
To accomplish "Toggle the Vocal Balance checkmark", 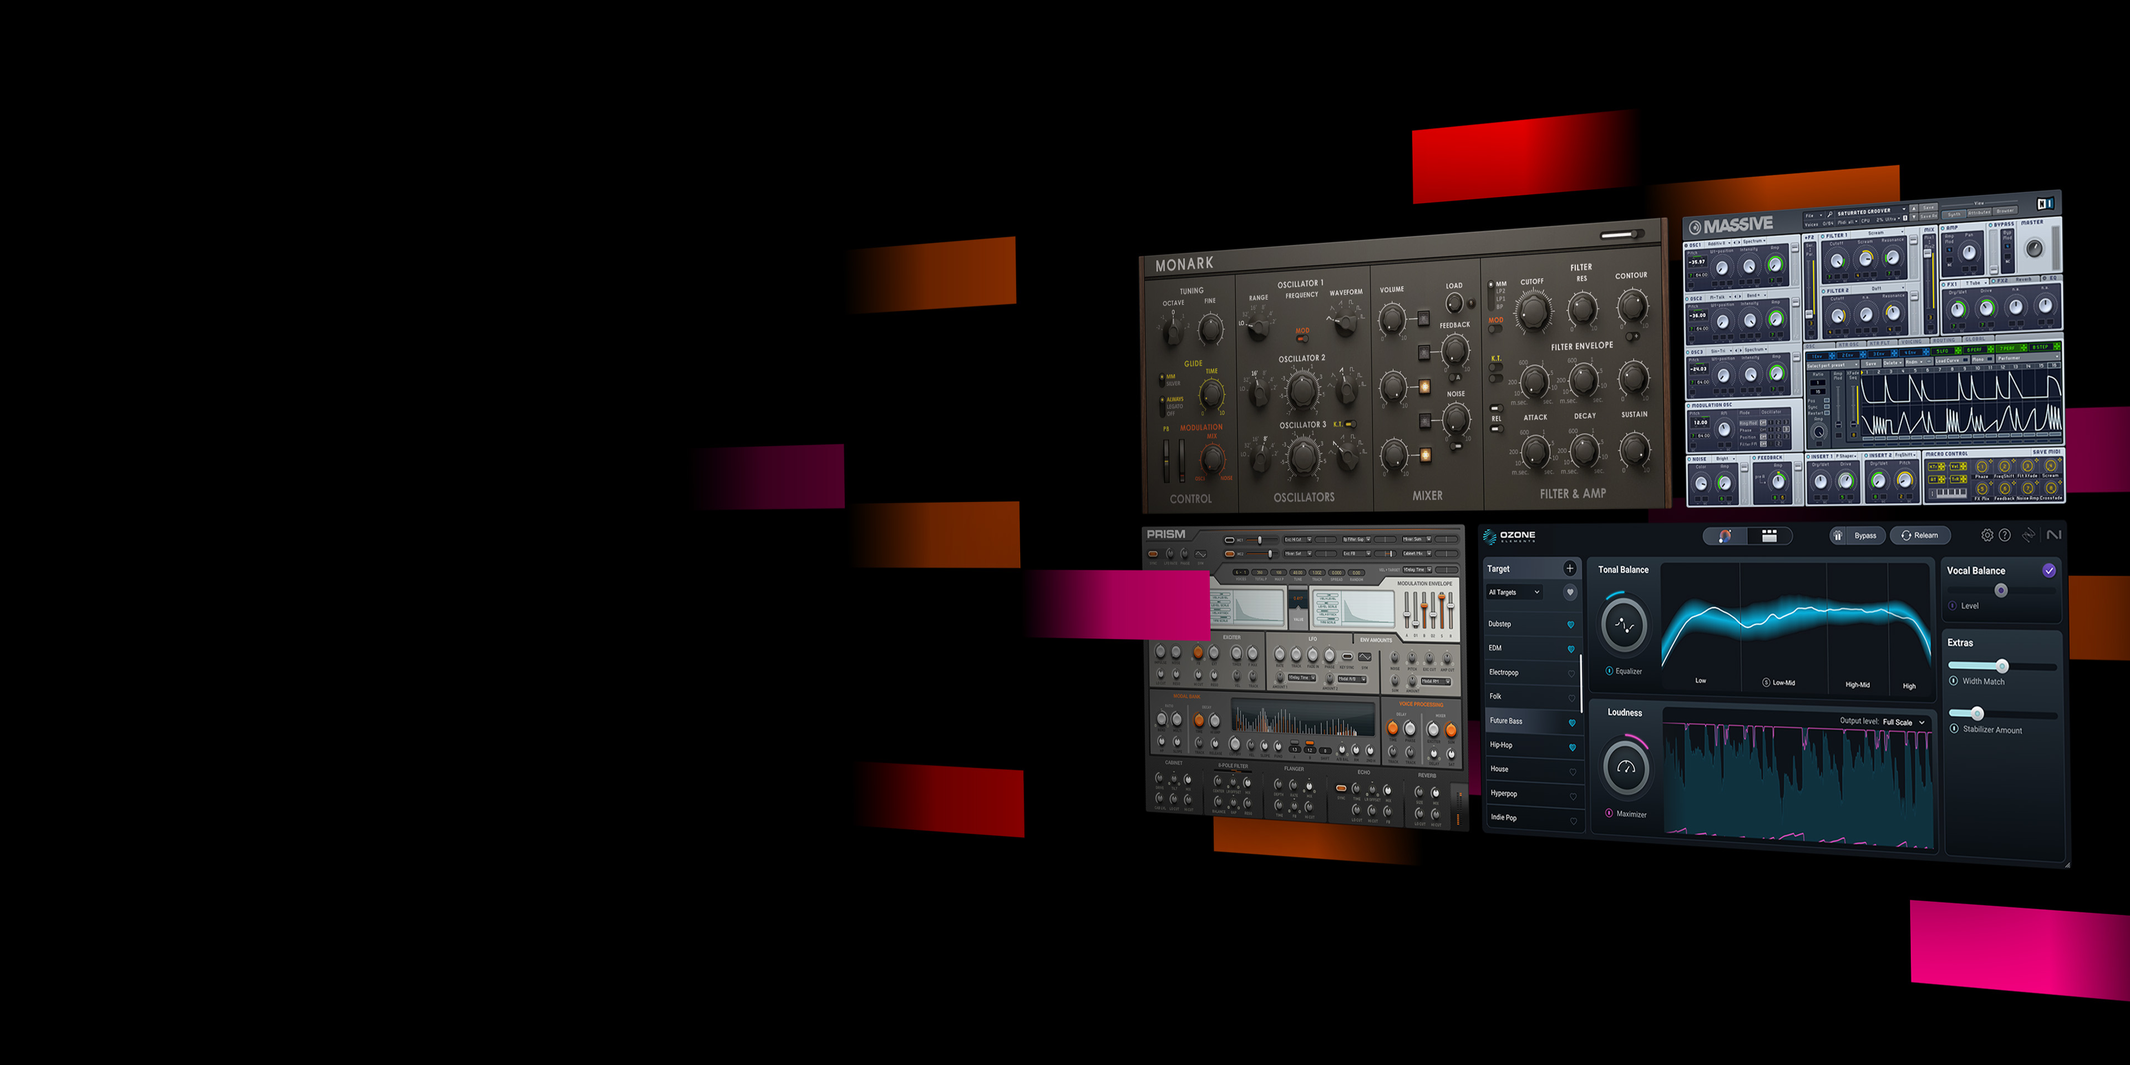I will 2049,570.
